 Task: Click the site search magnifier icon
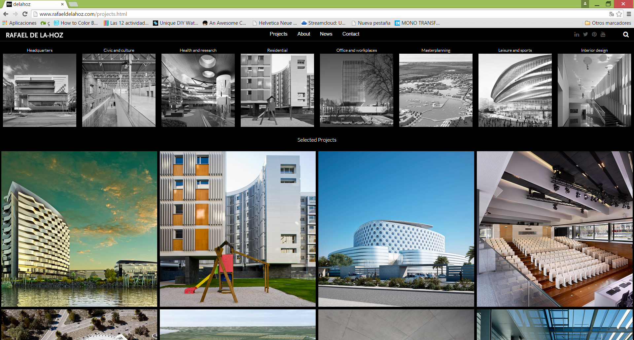(626, 35)
